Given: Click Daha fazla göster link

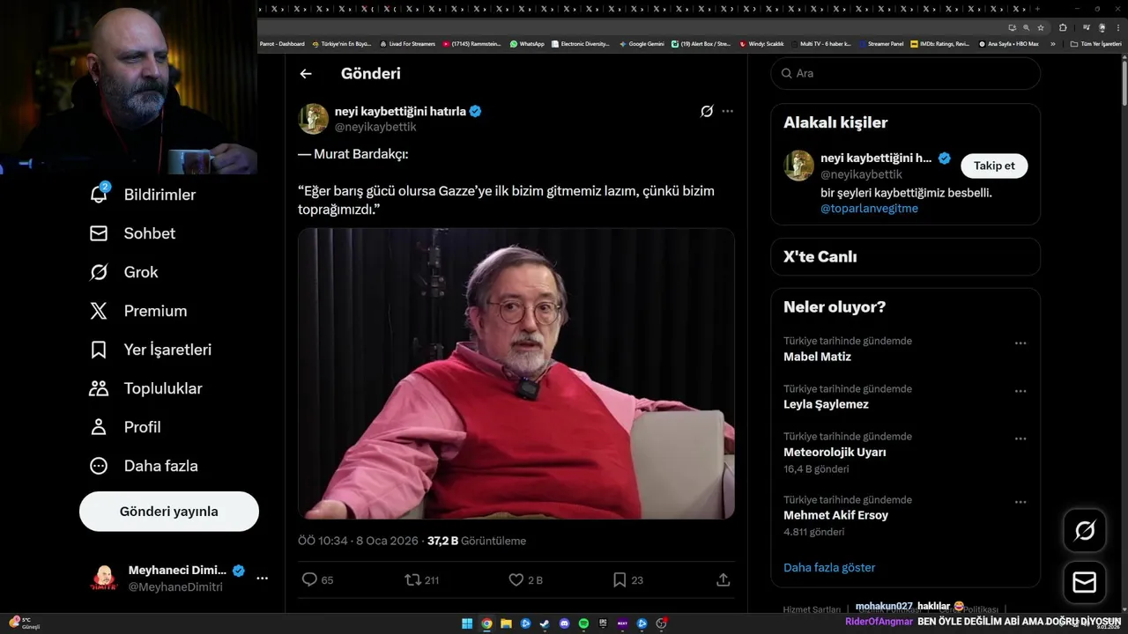Looking at the screenshot, I should click(829, 568).
